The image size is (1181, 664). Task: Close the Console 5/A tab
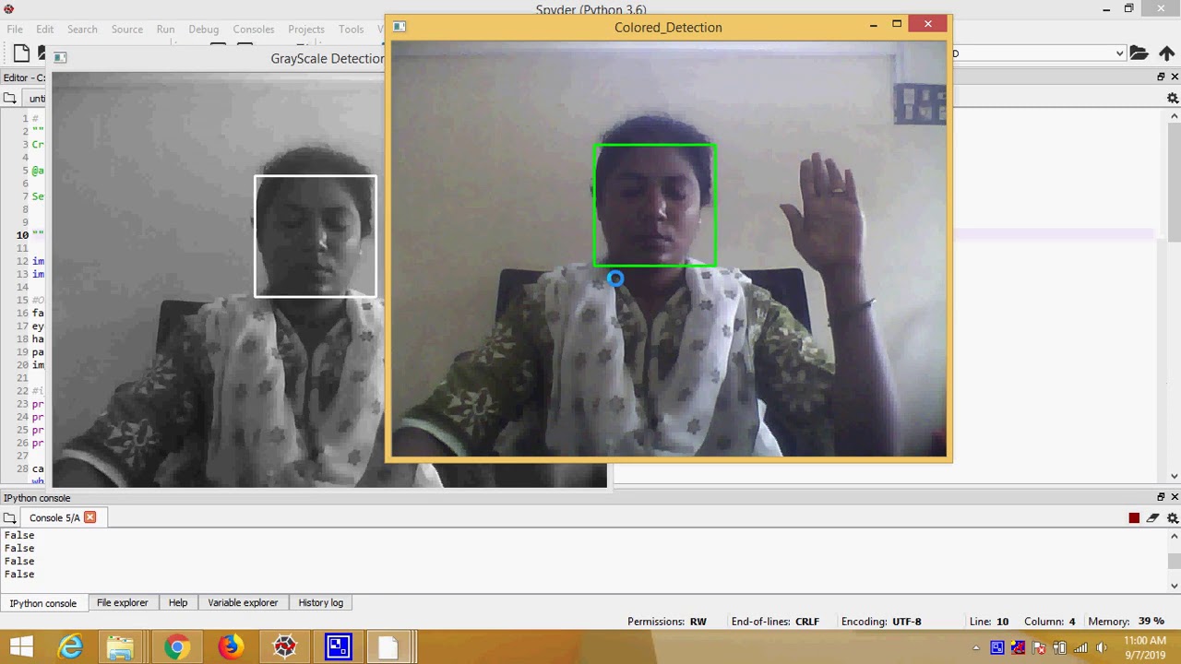pos(89,517)
